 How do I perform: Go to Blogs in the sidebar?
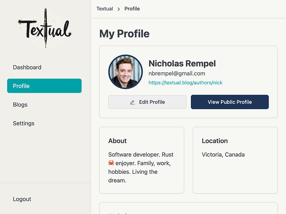pos(20,105)
